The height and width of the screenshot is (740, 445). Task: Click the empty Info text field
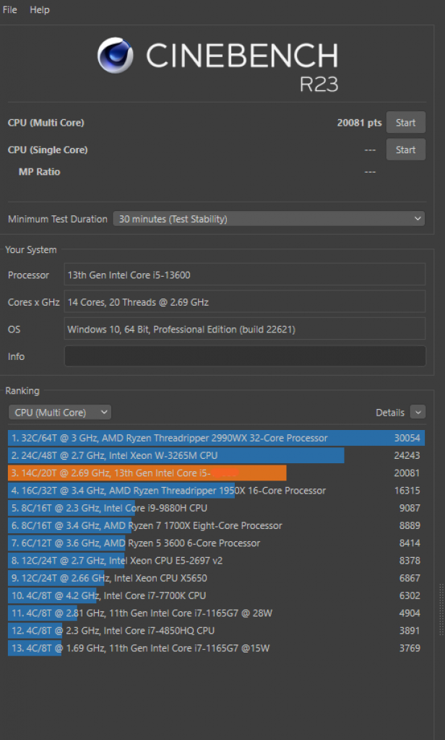[x=244, y=356]
